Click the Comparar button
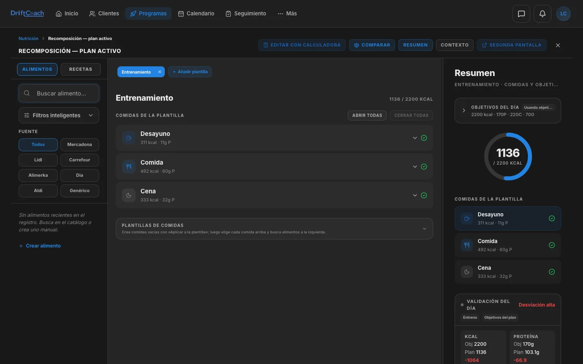The image size is (583, 364). pyautogui.click(x=372, y=45)
